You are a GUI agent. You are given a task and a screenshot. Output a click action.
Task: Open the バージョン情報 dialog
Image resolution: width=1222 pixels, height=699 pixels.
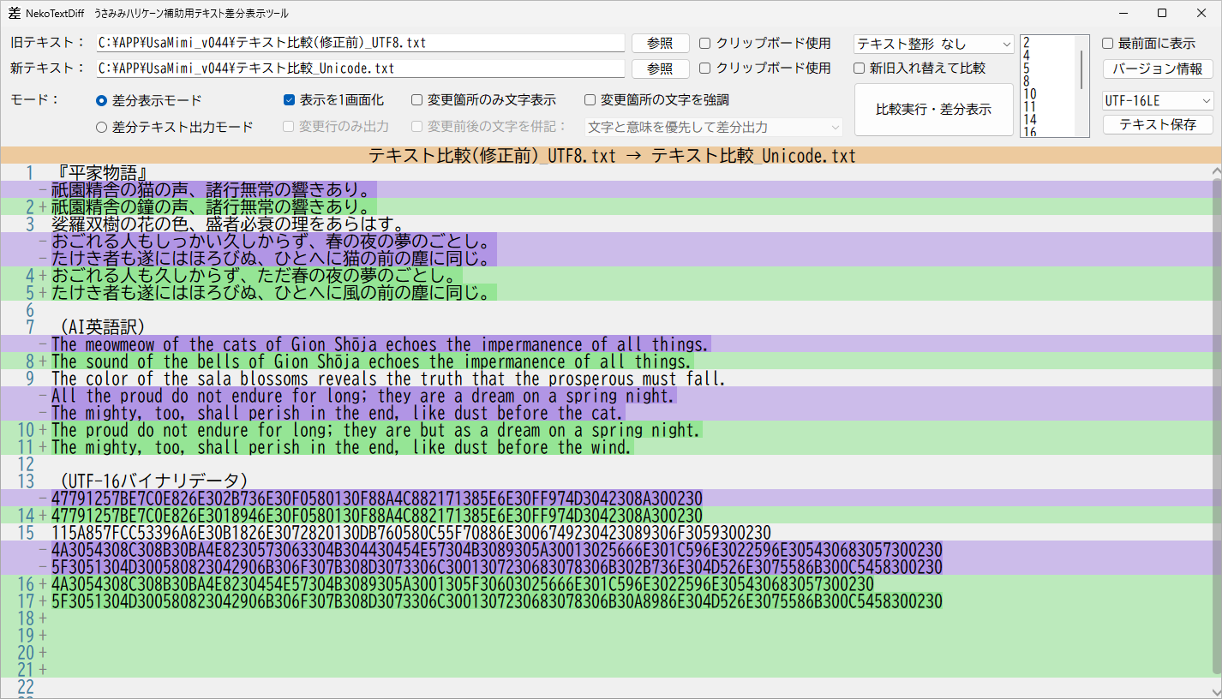[1157, 69]
